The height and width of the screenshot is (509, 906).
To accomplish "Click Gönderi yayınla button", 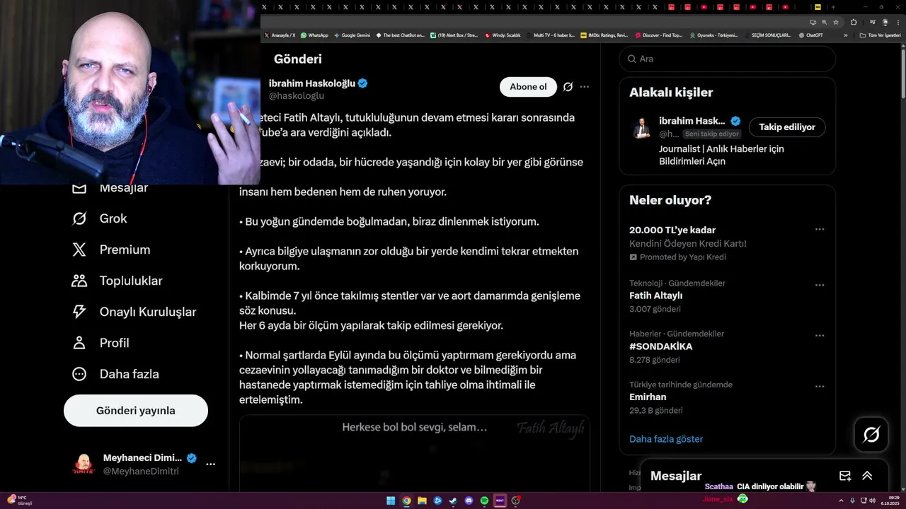I will coord(136,411).
